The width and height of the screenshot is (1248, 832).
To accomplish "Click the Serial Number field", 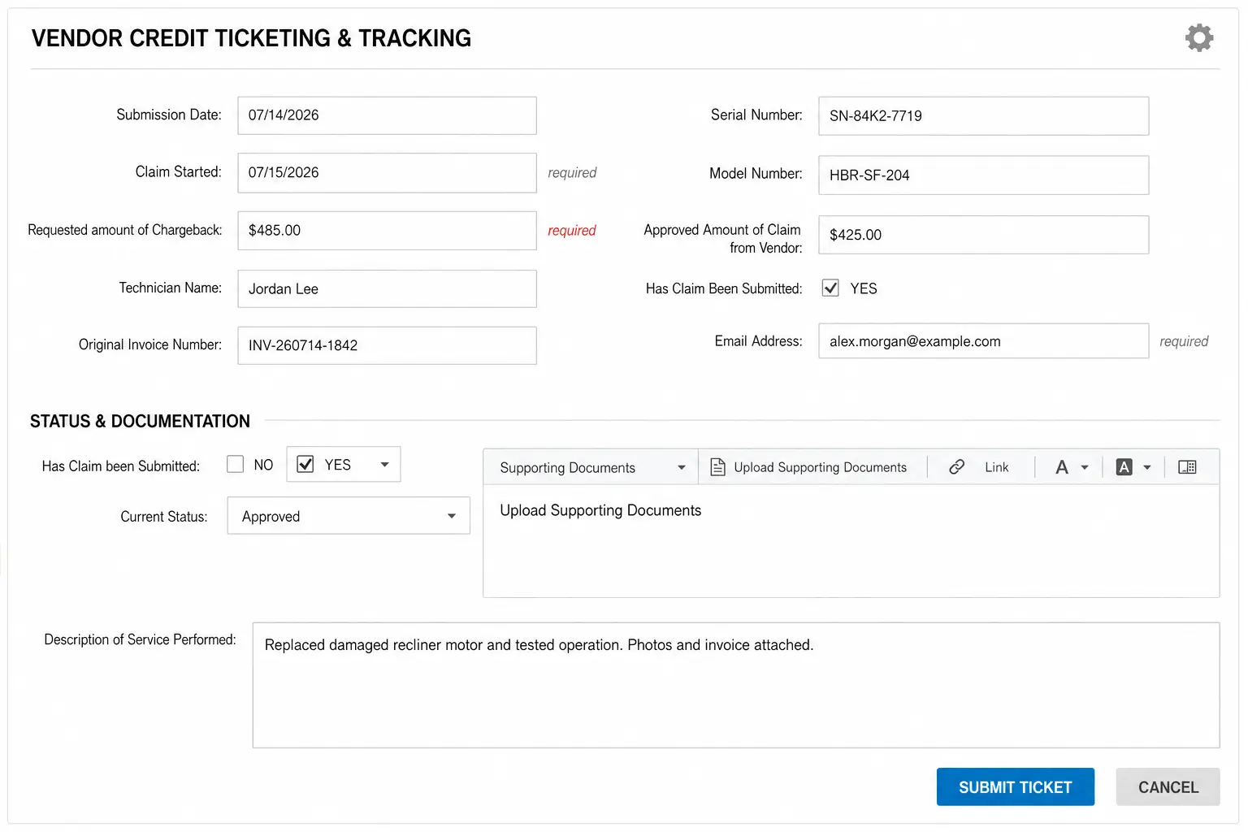I will (984, 115).
